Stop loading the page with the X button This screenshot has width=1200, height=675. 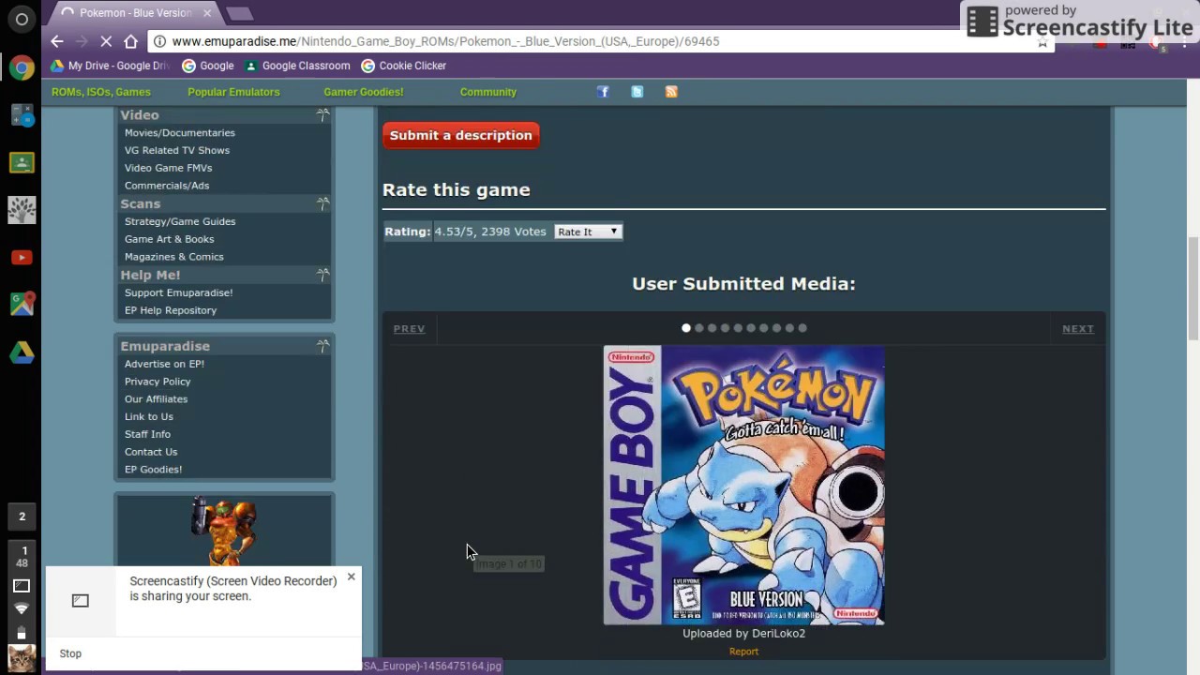[x=106, y=41]
